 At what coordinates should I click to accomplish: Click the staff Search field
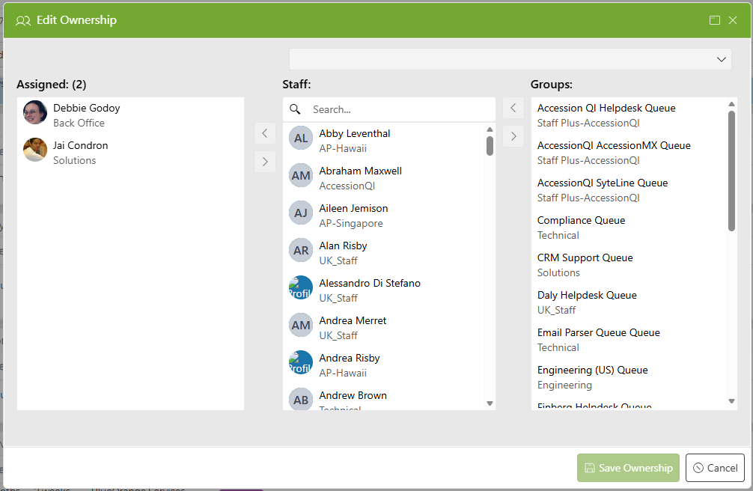[389, 109]
